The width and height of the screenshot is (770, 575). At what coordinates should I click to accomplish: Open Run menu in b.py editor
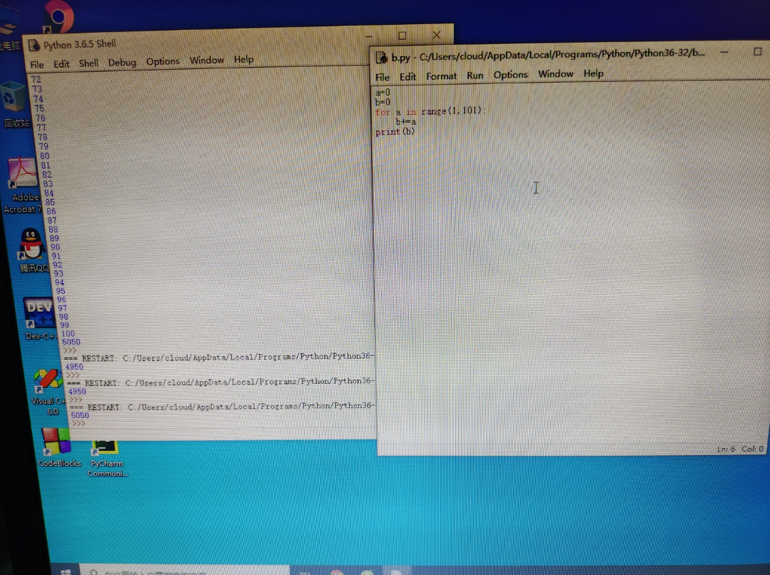pyautogui.click(x=475, y=75)
